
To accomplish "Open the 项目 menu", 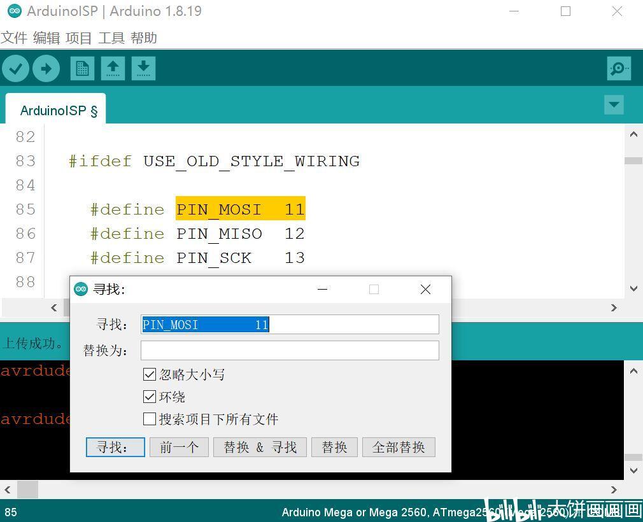I will tap(78, 38).
